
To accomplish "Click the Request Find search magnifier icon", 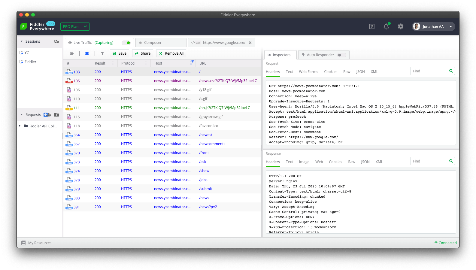I will 451,71.
